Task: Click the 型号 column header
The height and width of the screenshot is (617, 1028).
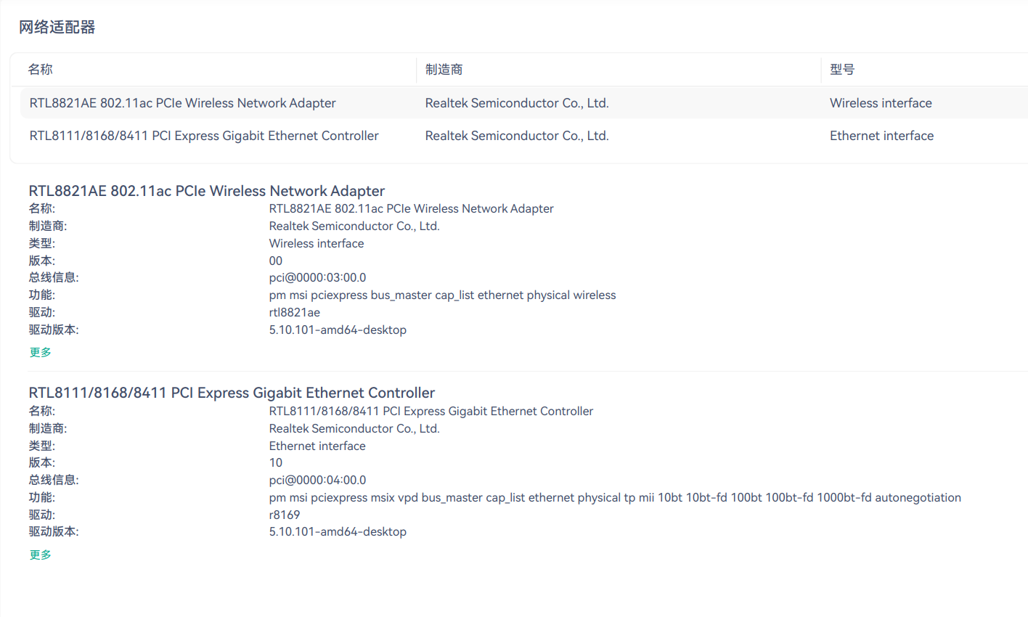Action: click(x=842, y=70)
